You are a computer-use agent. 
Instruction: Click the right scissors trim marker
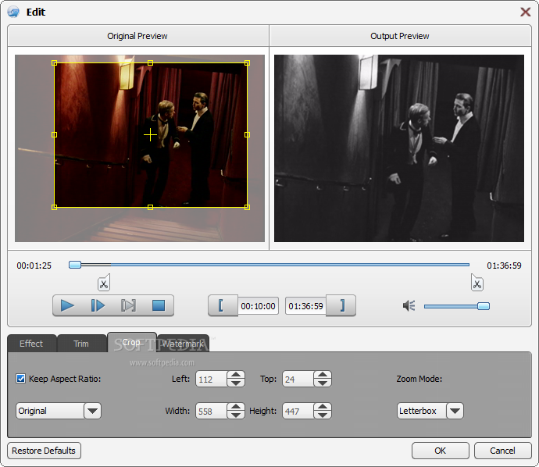pos(477,283)
